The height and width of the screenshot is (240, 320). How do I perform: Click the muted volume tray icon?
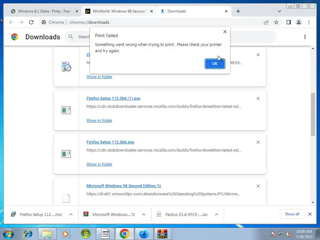click(288, 234)
